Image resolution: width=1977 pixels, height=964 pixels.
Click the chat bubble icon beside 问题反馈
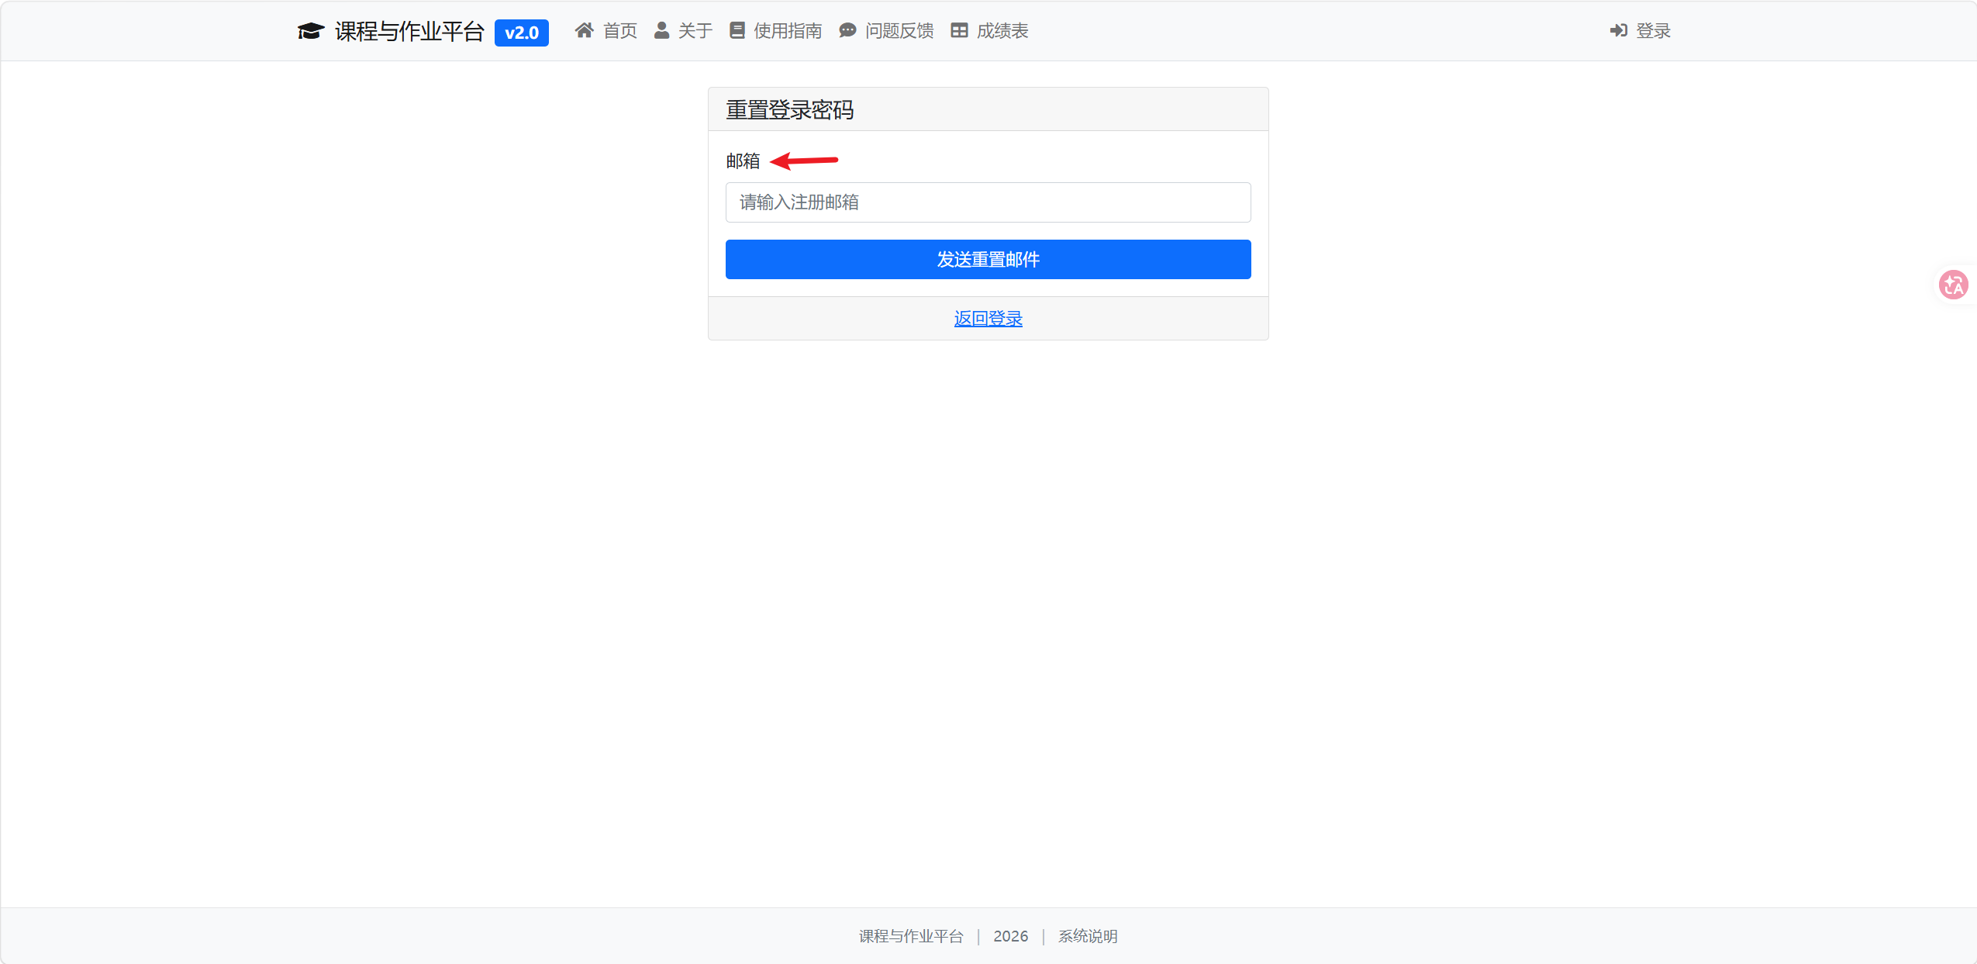pos(847,30)
